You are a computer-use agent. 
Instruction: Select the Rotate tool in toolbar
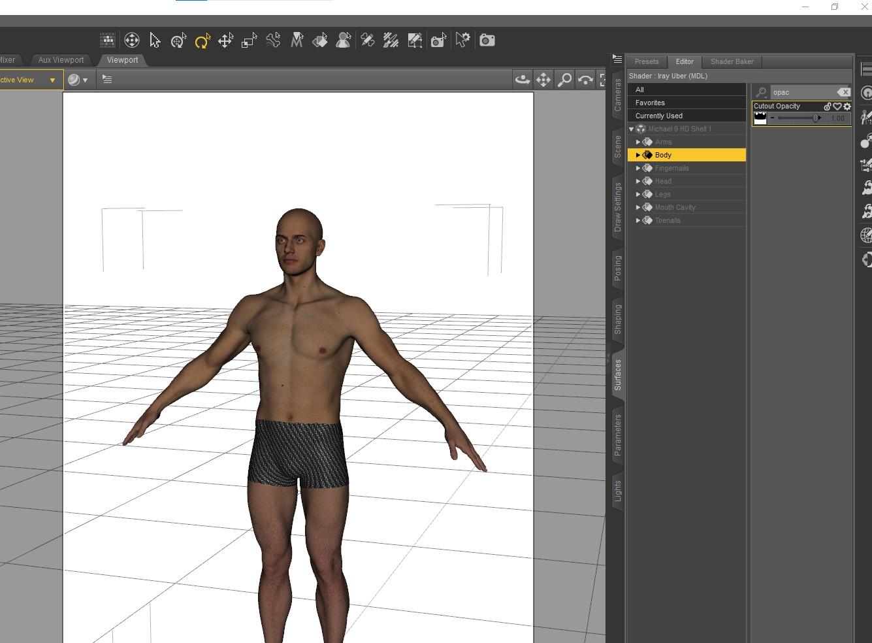click(202, 41)
